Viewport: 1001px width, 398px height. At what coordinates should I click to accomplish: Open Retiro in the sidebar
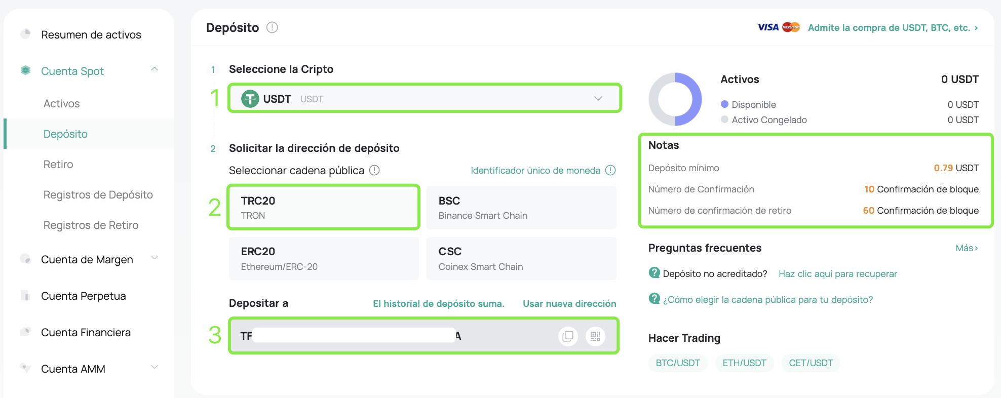[58, 164]
